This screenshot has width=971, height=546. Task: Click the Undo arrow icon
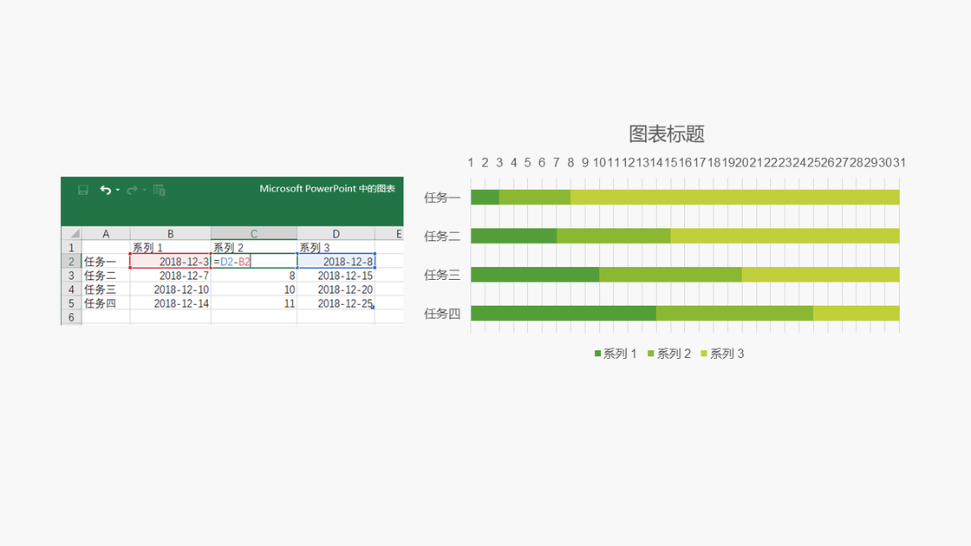click(105, 190)
